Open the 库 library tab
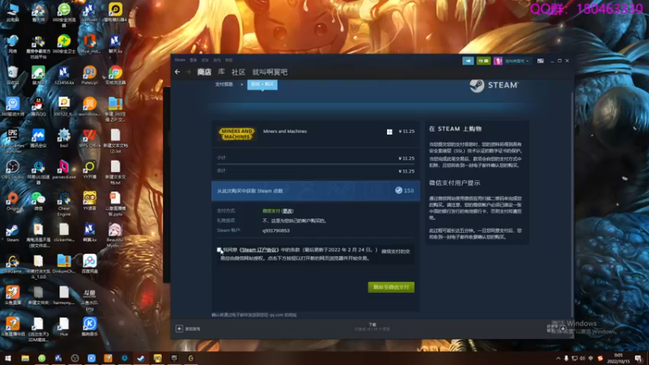This screenshot has height=365, width=649. (221, 72)
